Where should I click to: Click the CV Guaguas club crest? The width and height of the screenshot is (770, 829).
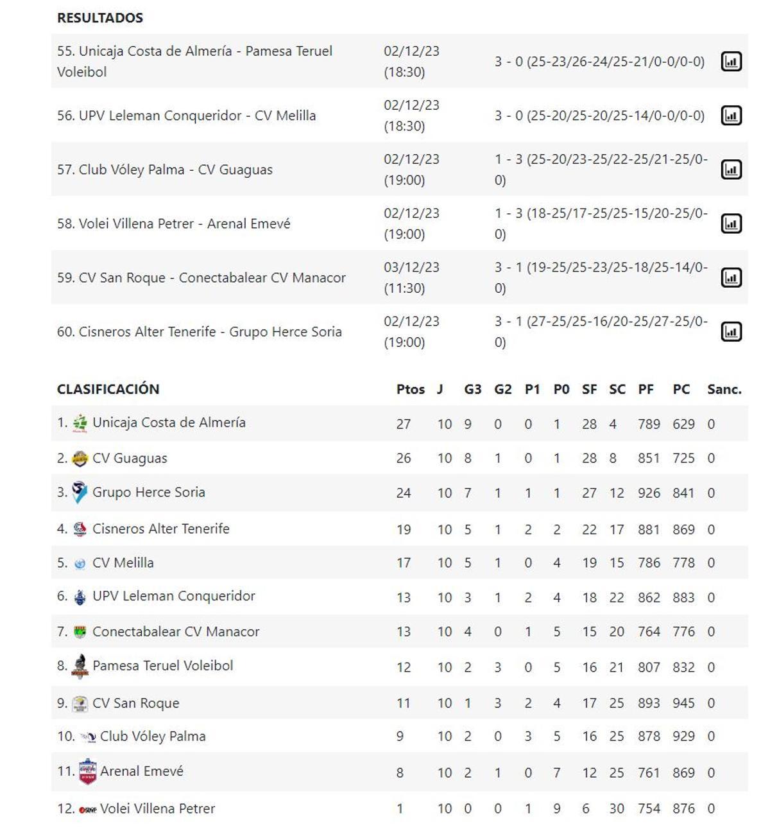coord(80,458)
